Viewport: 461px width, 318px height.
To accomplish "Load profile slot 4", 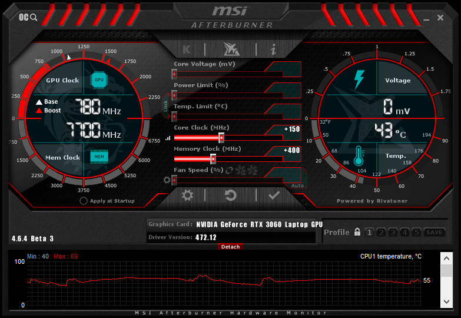I will click(x=404, y=233).
